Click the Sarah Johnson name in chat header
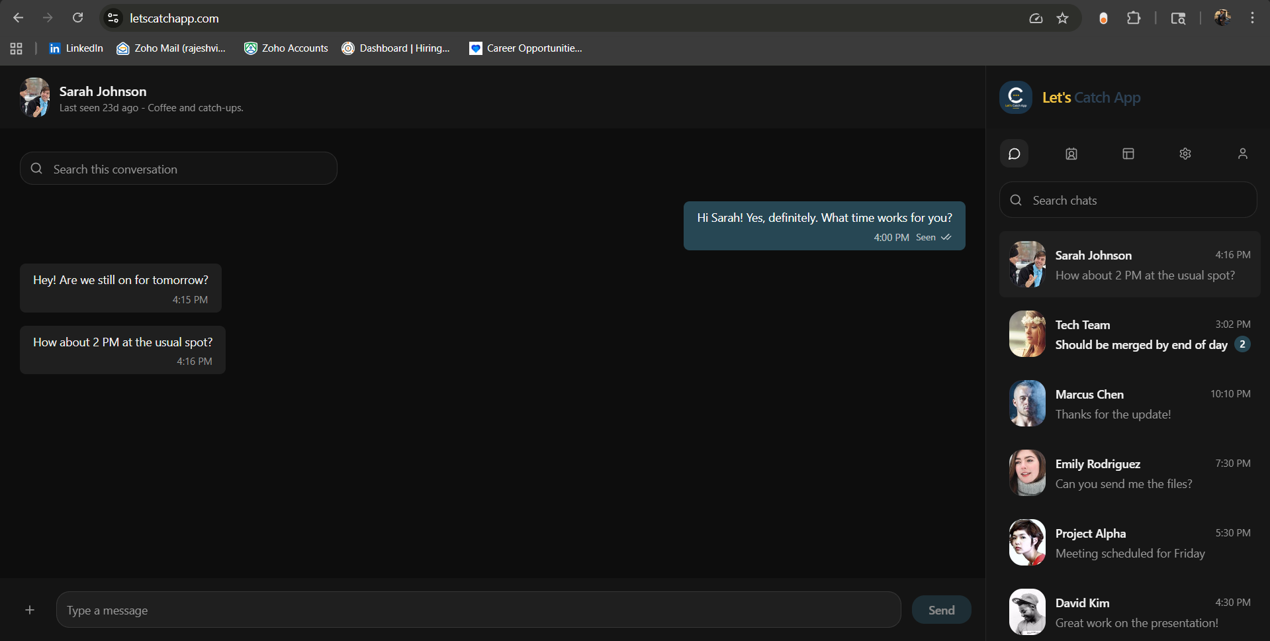 click(x=103, y=91)
